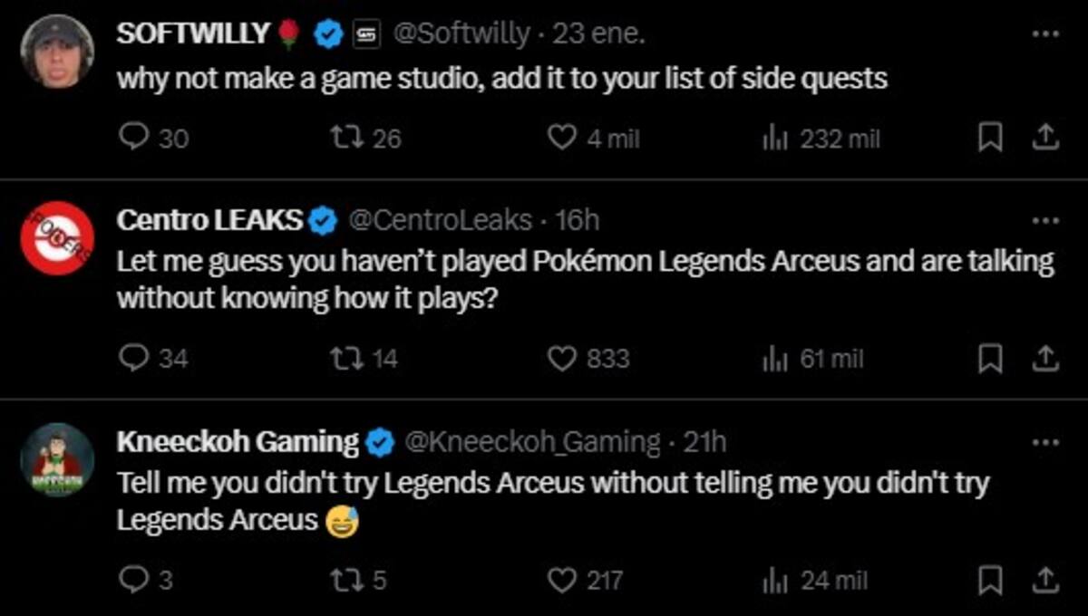Open @CentroLeaks profile handle link
Viewport: 1088px width, 616px height.
point(439,220)
